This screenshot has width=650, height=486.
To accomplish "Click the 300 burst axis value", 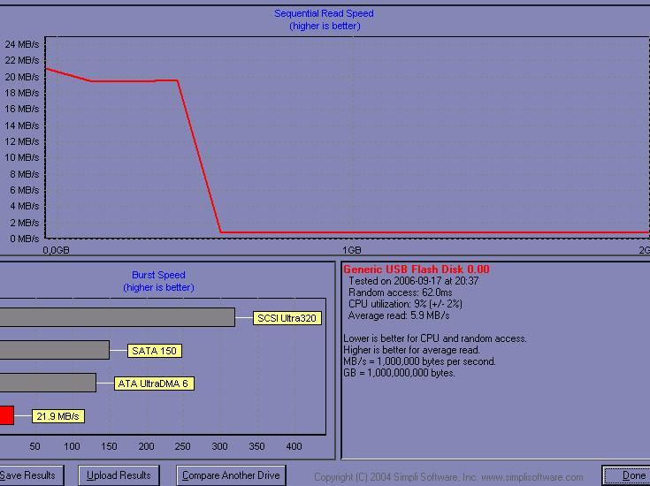I will (219, 446).
